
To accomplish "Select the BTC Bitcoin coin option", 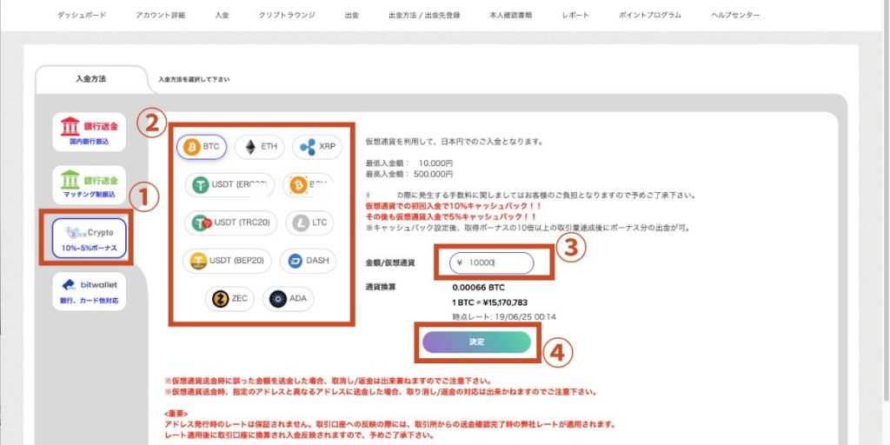I will [202, 147].
